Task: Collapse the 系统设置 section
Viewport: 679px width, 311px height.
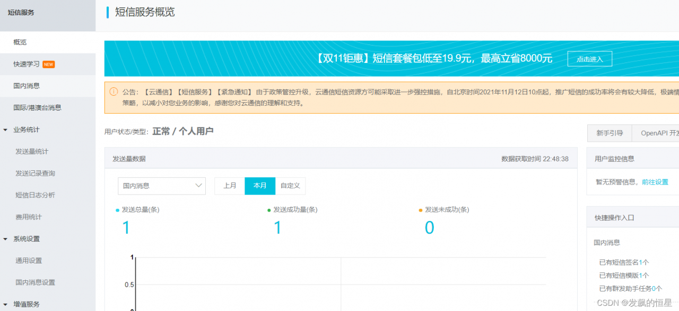Action: [5, 239]
